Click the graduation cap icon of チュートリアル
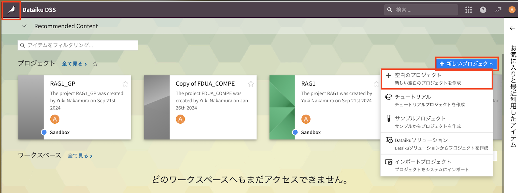This screenshot has height=193, width=518. tap(388, 97)
